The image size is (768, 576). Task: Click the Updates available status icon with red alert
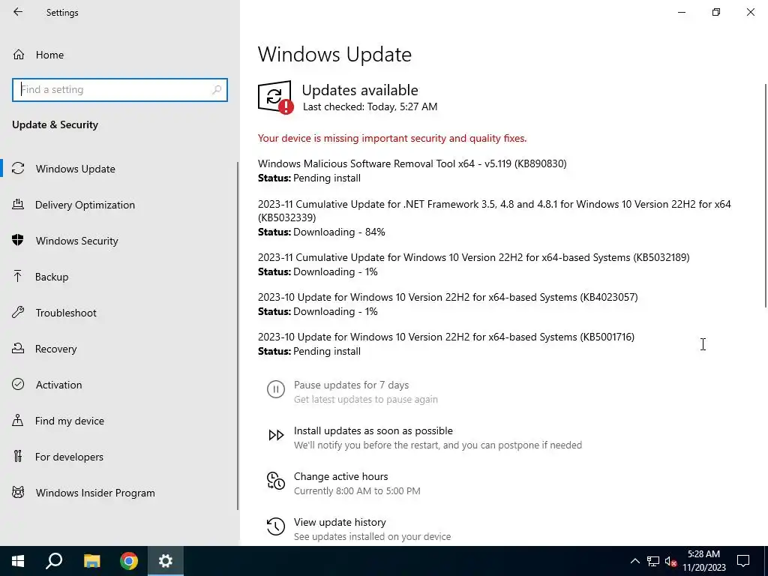(x=276, y=97)
